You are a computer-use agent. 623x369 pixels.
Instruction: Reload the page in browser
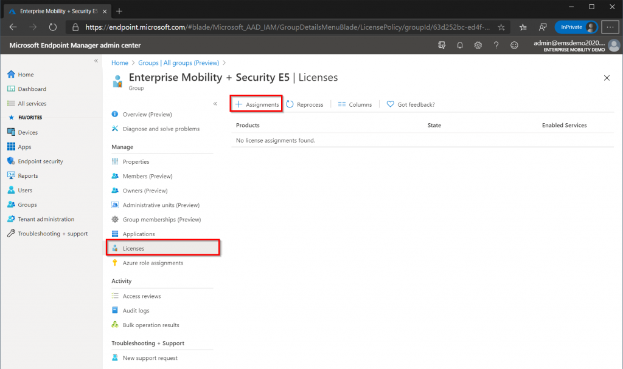point(52,27)
